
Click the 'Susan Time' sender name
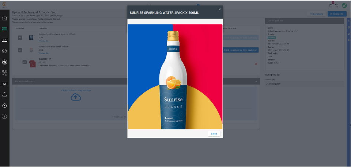[273, 63]
